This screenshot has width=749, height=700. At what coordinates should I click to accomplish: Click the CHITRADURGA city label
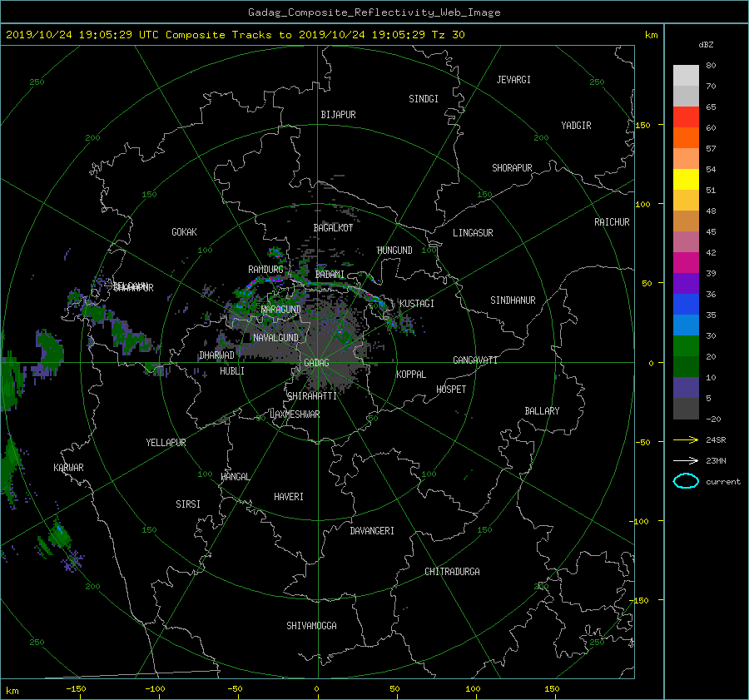click(x=452, y=572)
